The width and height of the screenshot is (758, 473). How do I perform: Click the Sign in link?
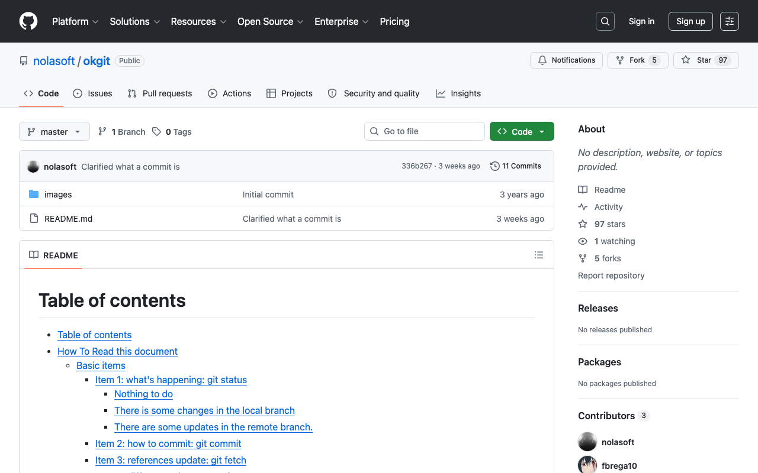point(641,21)
